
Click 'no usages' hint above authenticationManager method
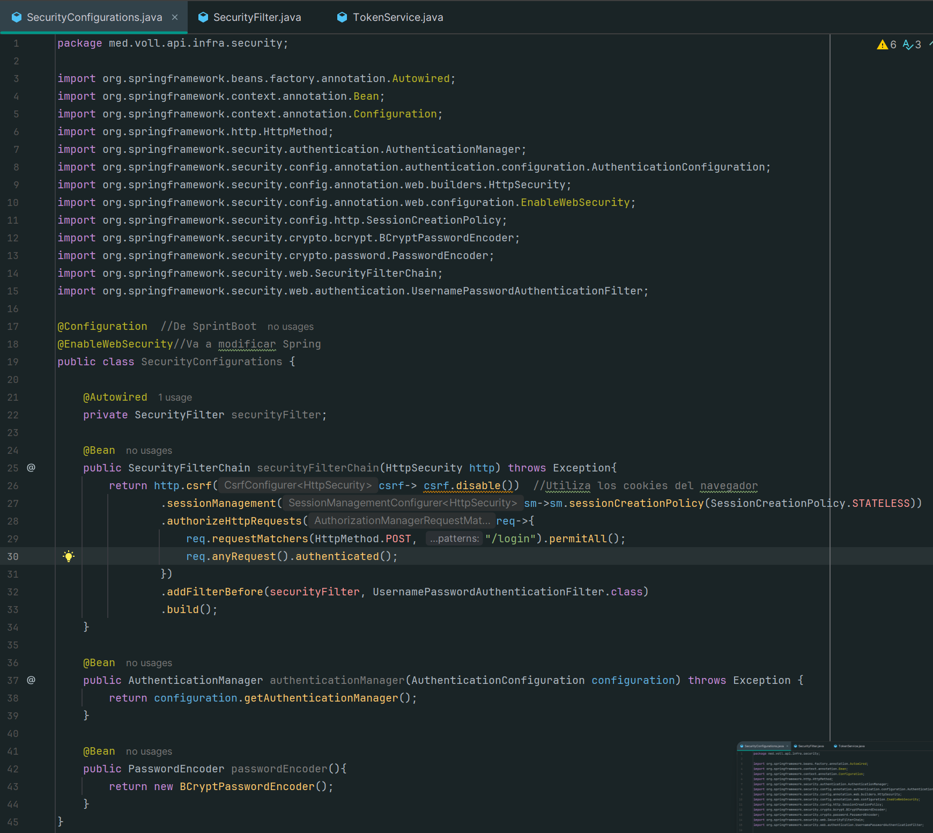click(x=149, y=663)
